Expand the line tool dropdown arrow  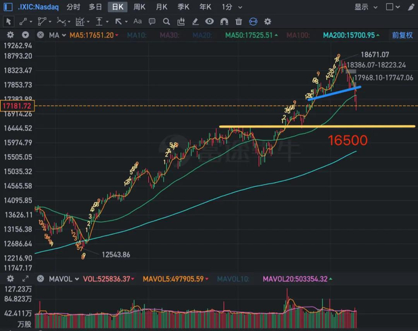click(31, 22)
